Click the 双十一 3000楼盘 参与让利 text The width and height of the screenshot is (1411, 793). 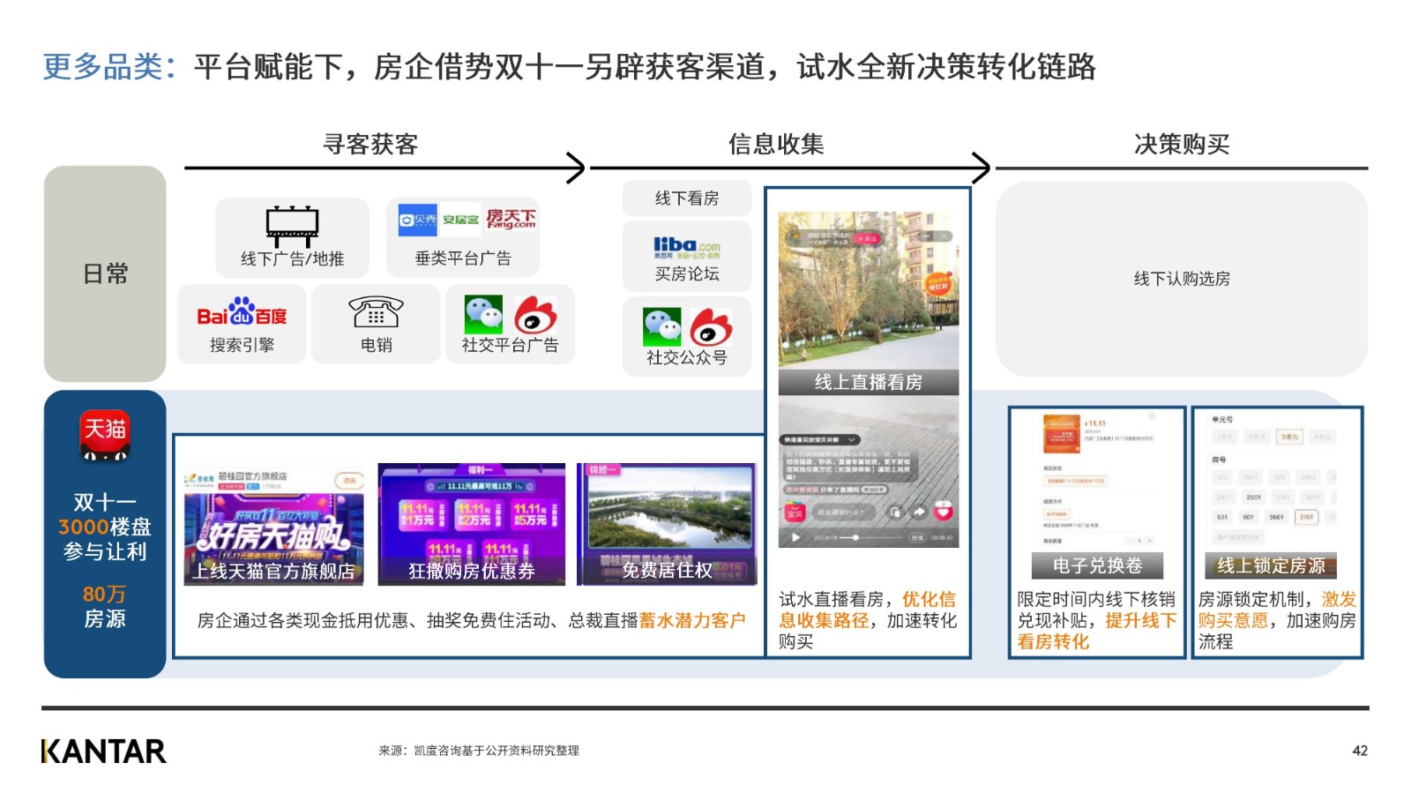(105, 527)
